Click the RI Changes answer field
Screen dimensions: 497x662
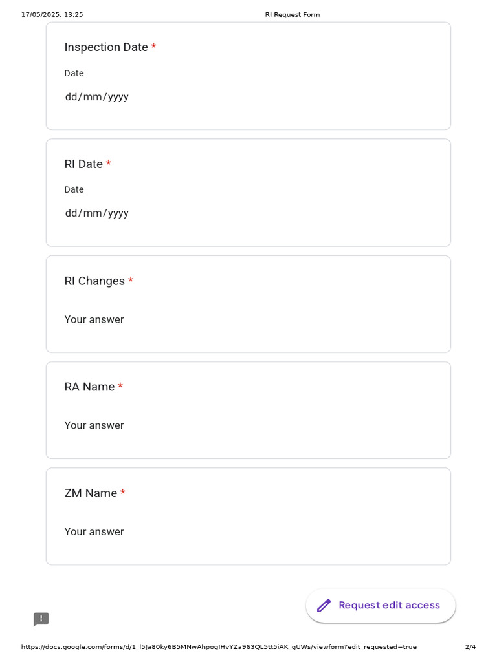[94, 319]
